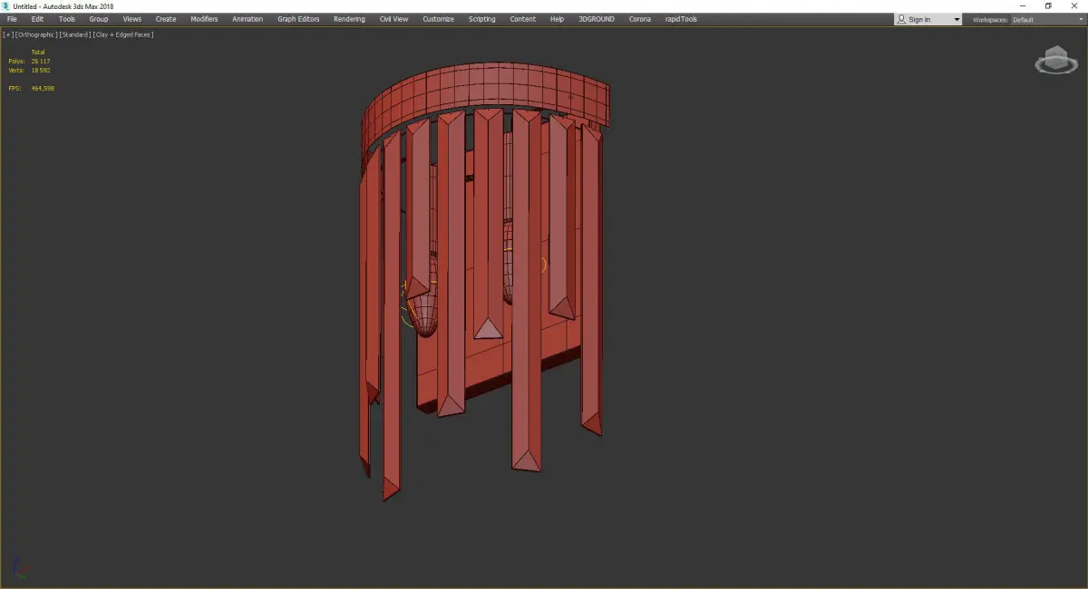
Task: Open the Graph Editors menu
Action: 298,19
